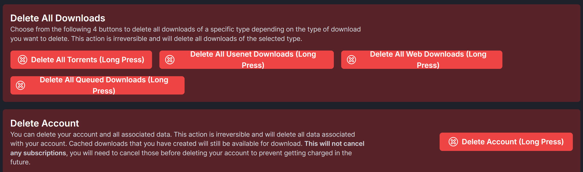Click the X-circle icon on Delete All Torrents

(x=23, y=60)
